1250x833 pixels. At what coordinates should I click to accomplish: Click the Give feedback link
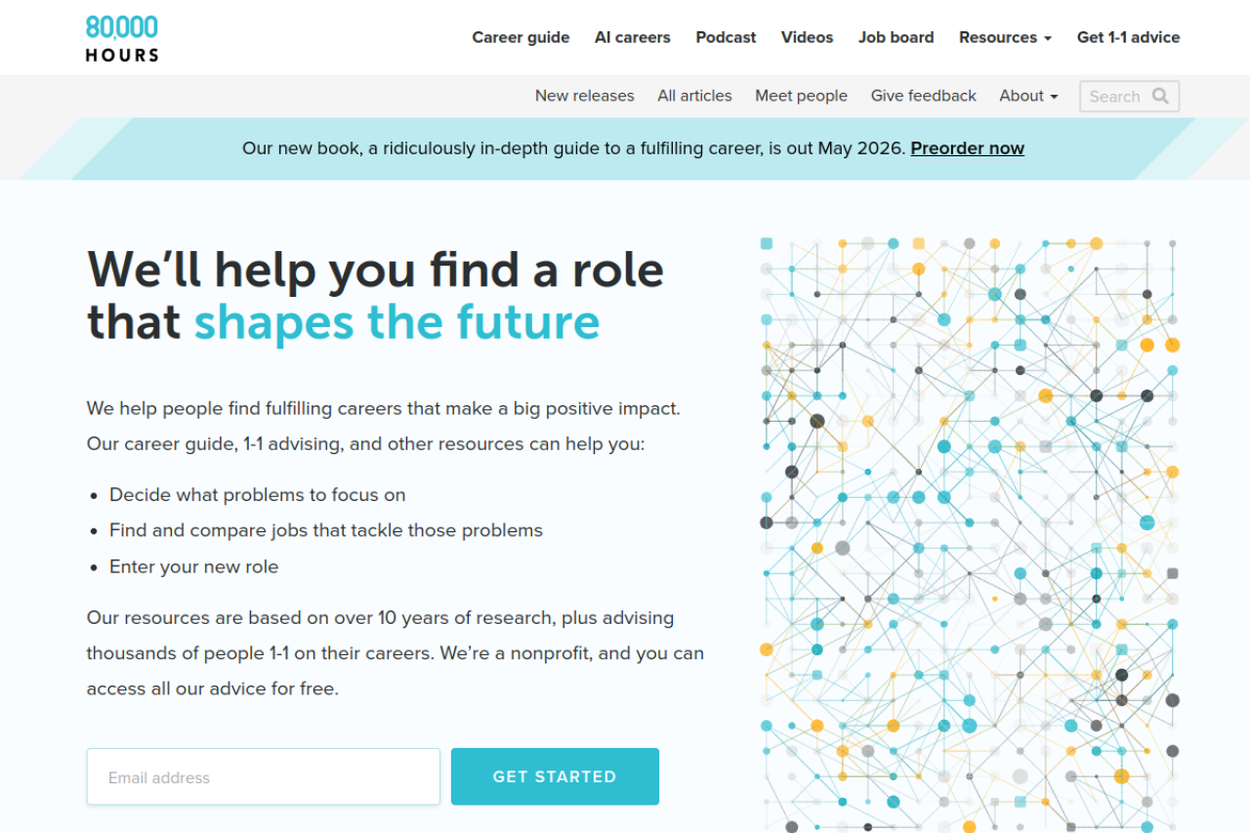(x=923, y=96)
